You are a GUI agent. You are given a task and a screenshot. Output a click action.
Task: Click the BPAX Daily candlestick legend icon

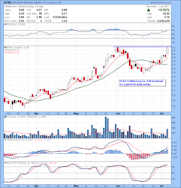[5, 47]
